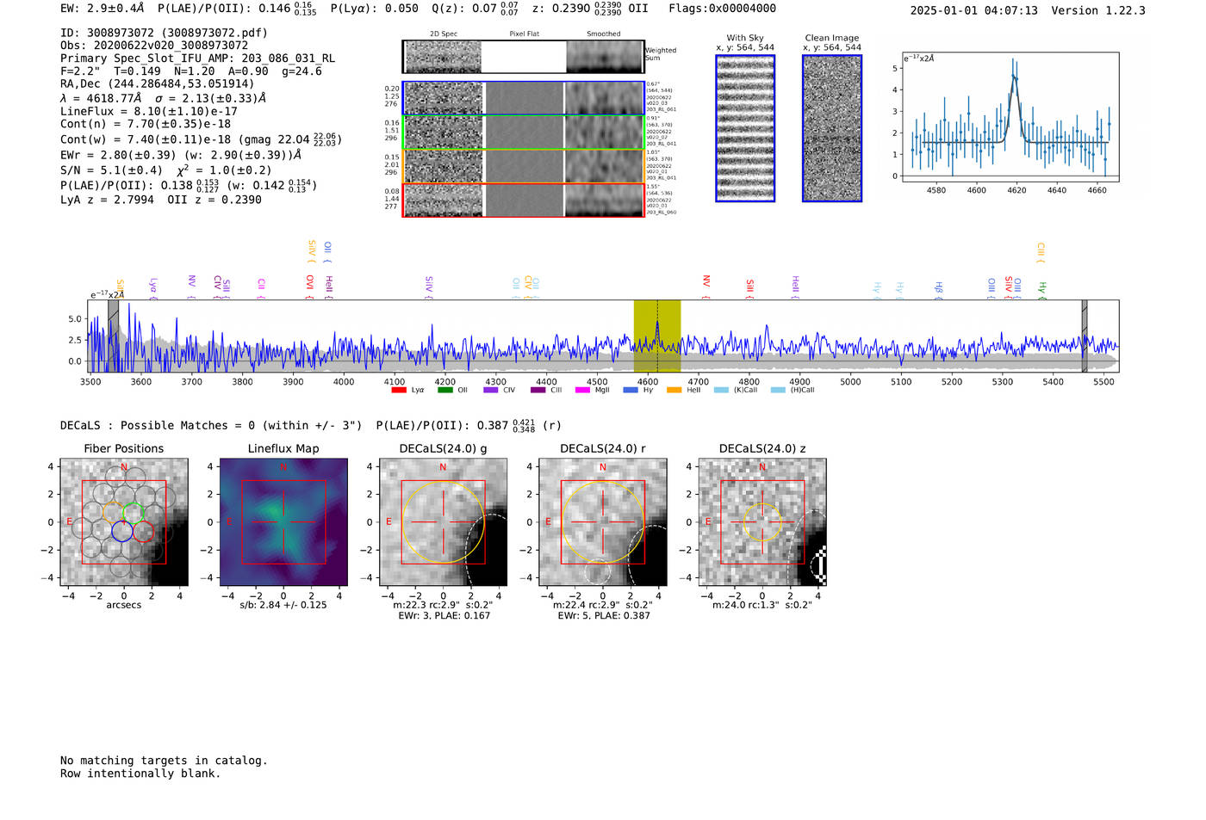Open the Lineflux Map image
Screen dimensions: 1206x820
click(283, 522)
